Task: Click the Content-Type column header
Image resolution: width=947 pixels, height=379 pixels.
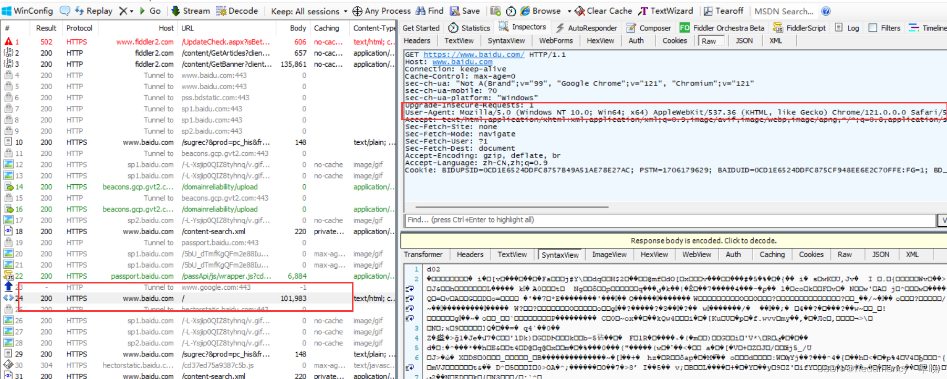Action: pos(374,28)
